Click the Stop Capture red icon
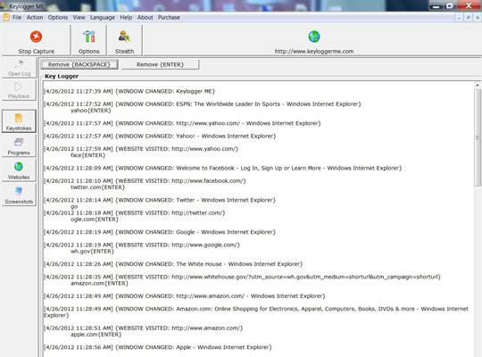Image resolution: width=482 pixels, height=357 pixels. (x=36, y=37)
